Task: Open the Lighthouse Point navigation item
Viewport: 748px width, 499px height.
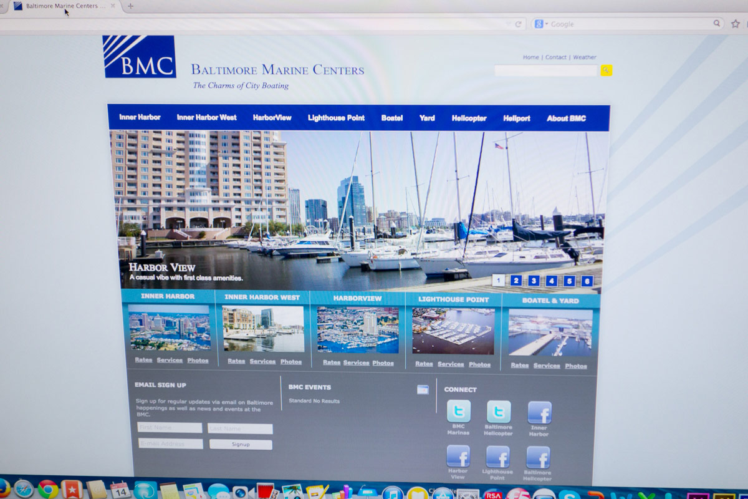Action: click(x=336, y=118)
